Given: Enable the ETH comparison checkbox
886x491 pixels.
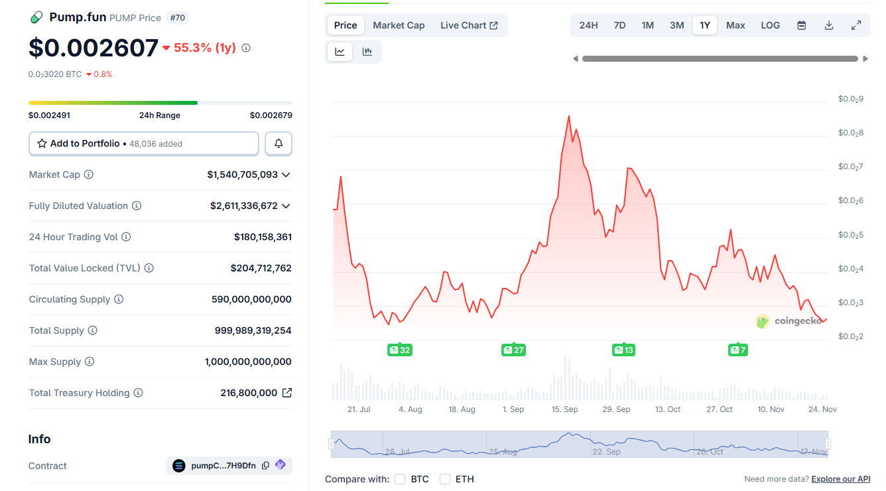Looking at the screenshot, I should coord(444,478).
